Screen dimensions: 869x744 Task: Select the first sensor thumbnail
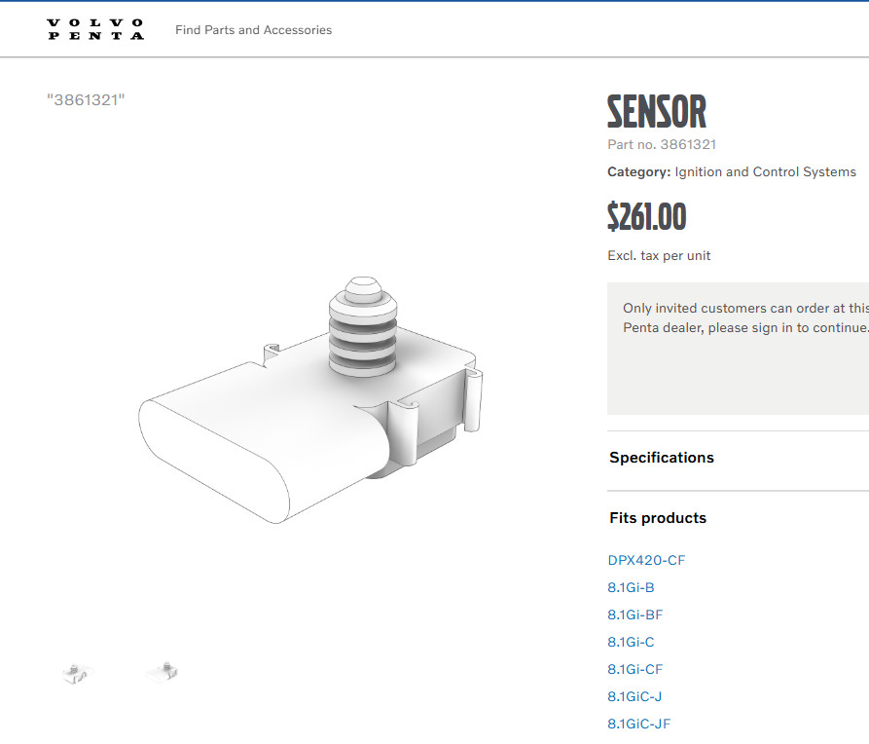(75, 672)
